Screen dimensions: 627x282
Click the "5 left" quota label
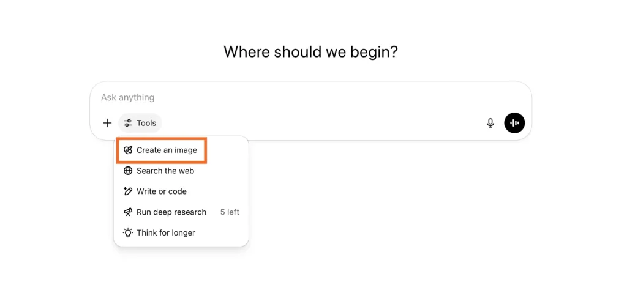tap(230, 212)
